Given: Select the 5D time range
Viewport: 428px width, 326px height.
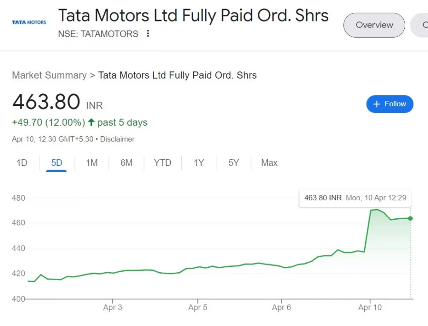Looking at the screenshot, I should [56, 163].
